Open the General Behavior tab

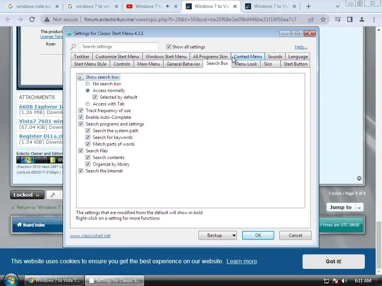click(x=183, y=64)
